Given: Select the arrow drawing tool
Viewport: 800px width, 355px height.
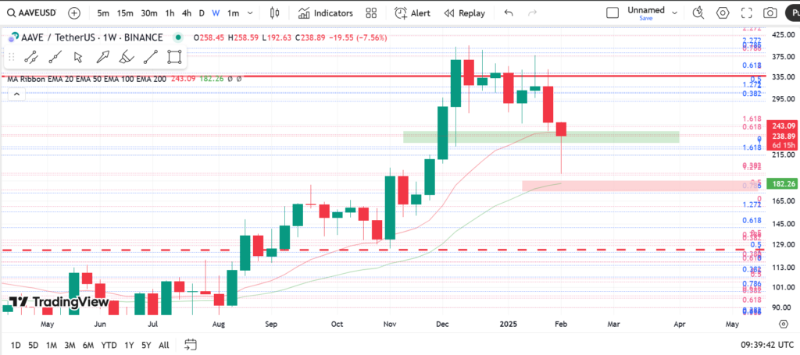Looking at the screenshot, I should (x=102, y=56).
